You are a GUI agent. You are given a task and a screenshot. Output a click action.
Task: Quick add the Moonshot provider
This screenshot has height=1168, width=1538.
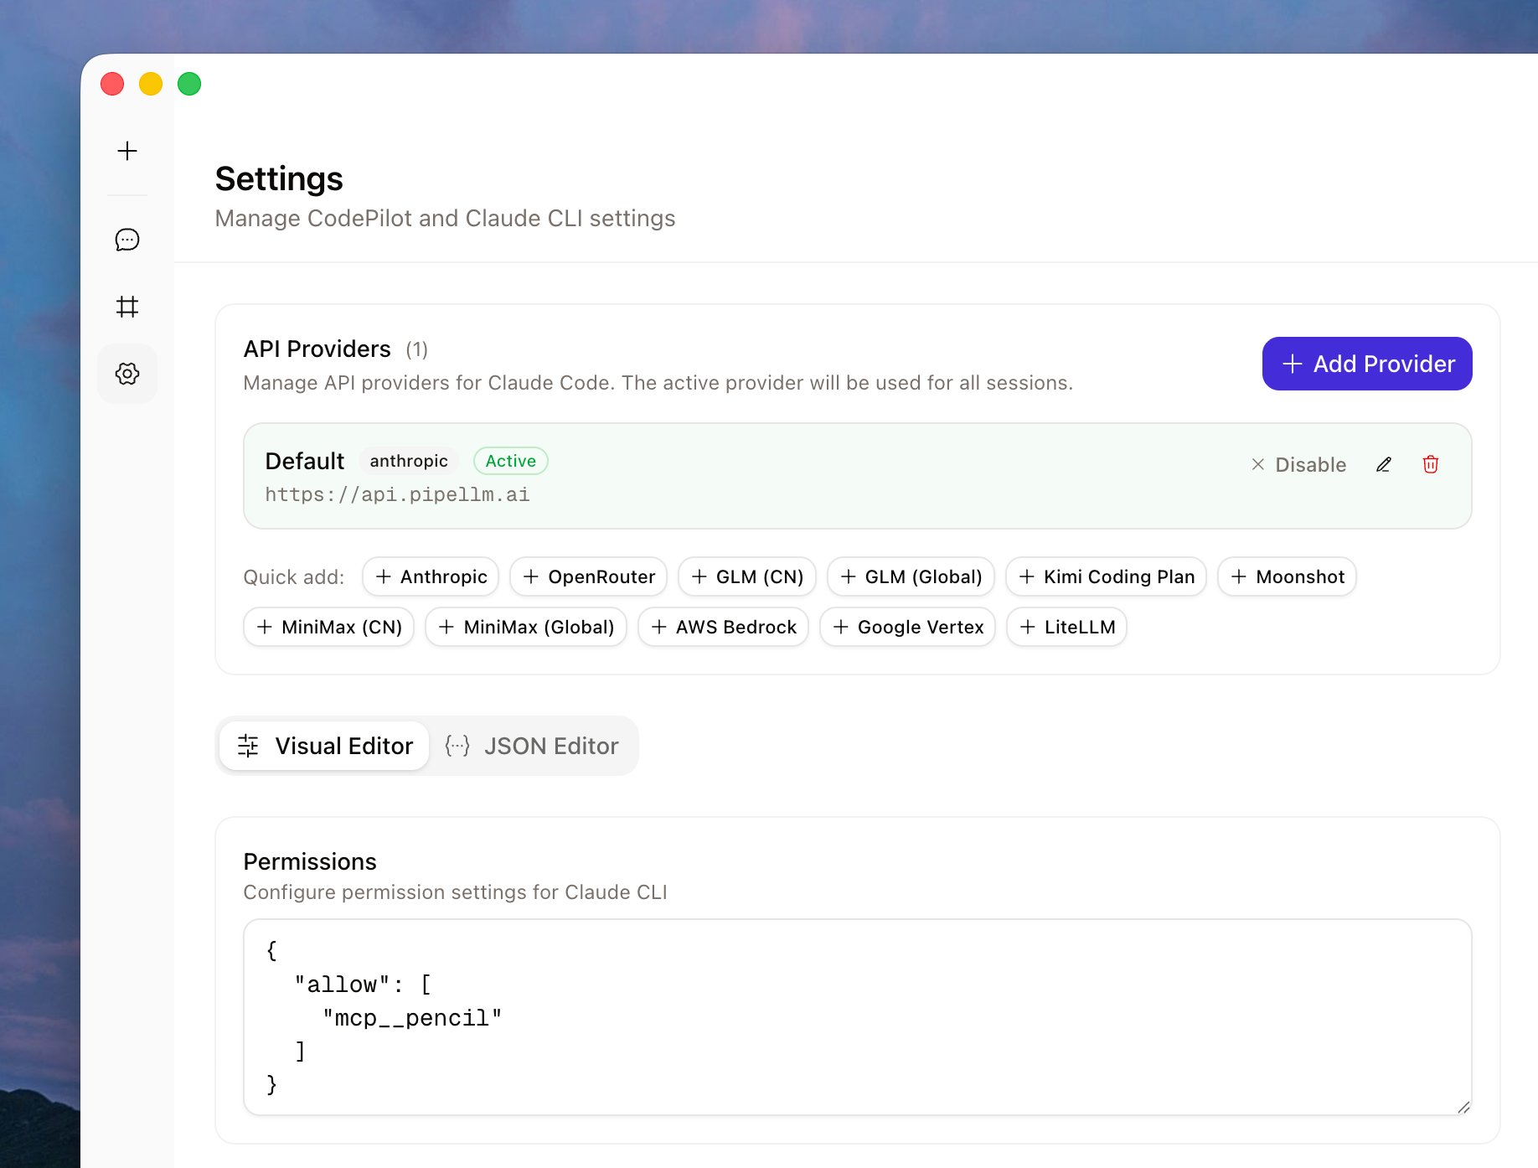pos(1287,576)
